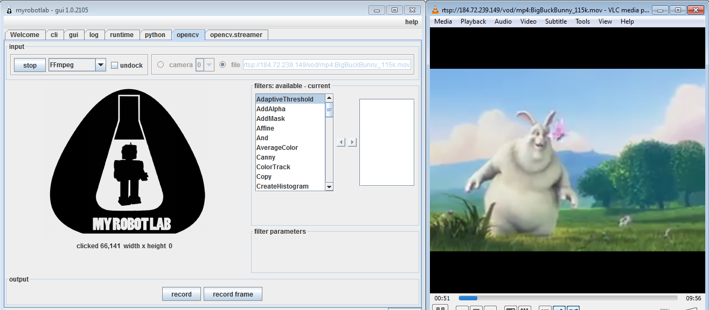Switch to the python tab

click(x=155, y=35)
